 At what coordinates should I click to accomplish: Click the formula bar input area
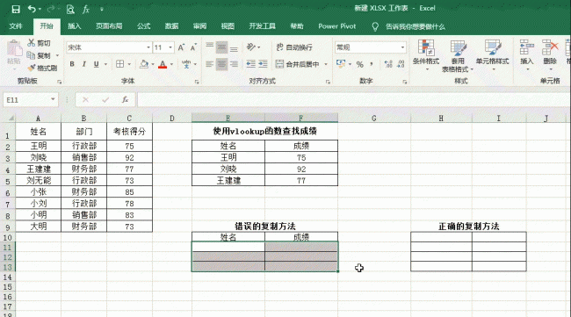point(353,100)
